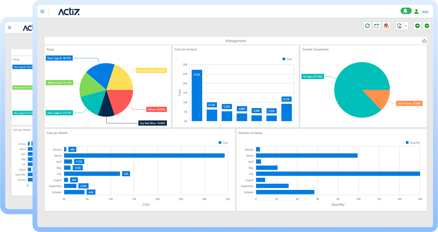Select the Management dashboard title bar
Screen dimensions: 438x232
point(235,41)
